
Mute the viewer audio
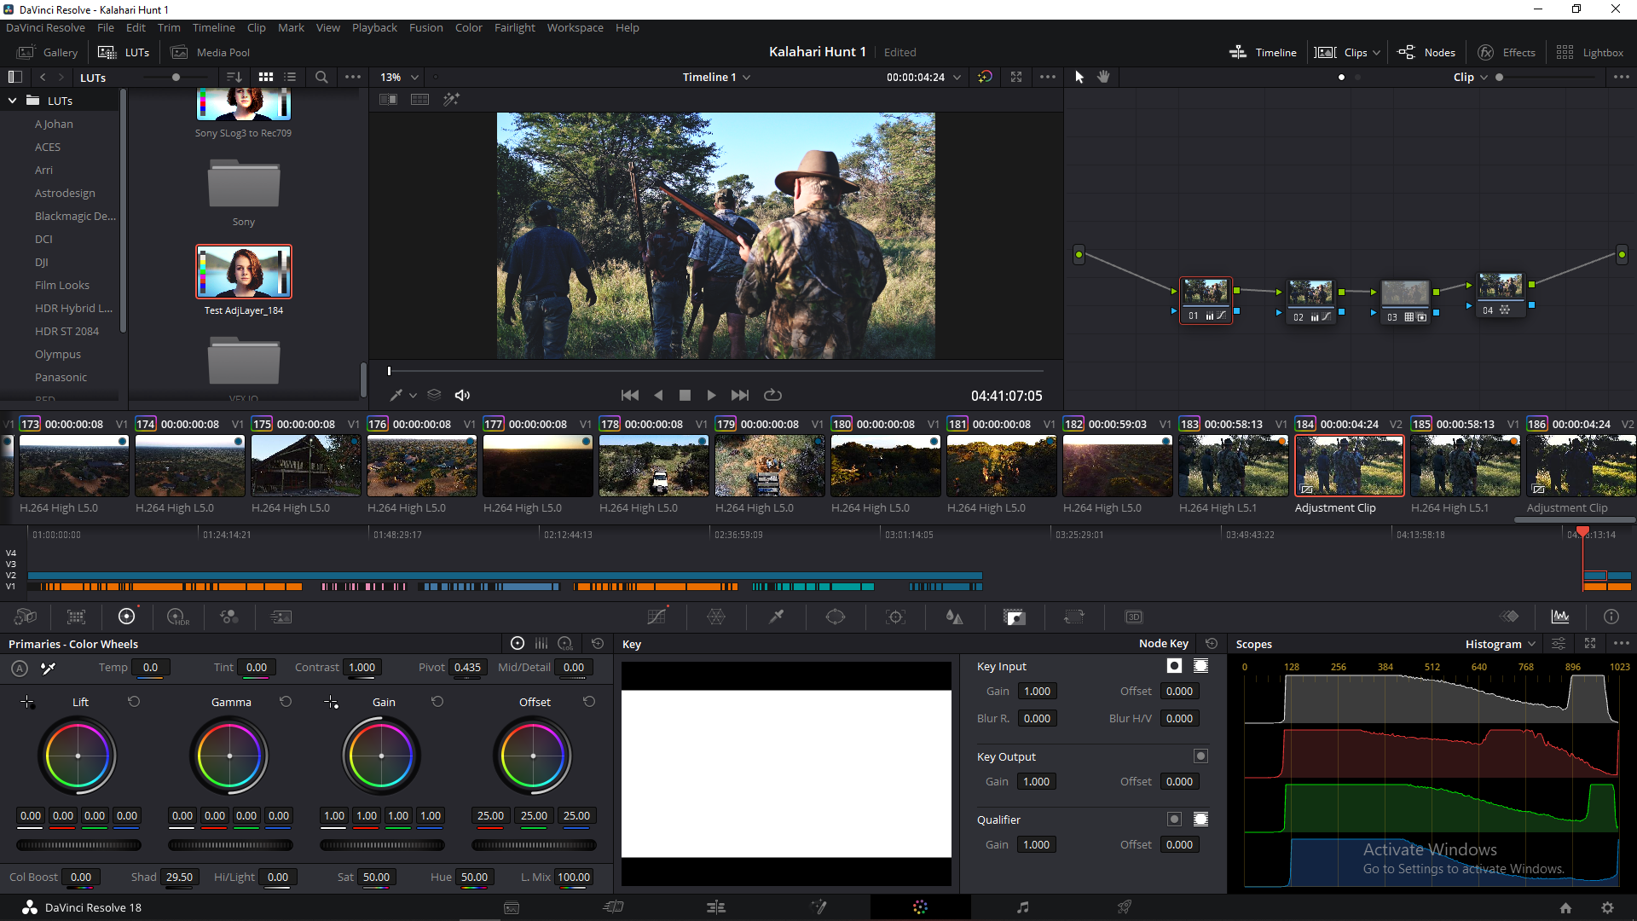462,395
